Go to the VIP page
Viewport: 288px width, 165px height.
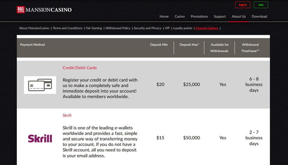(167, 28)
